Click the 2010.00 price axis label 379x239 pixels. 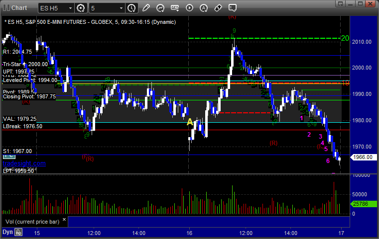coord(362,42)
